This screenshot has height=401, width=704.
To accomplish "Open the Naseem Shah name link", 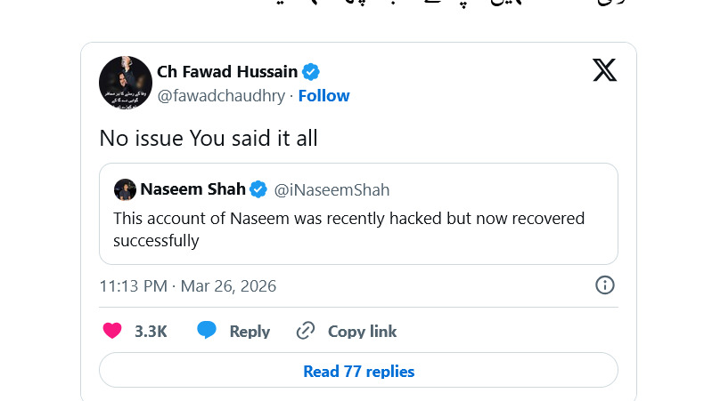I will coord(192,189).
